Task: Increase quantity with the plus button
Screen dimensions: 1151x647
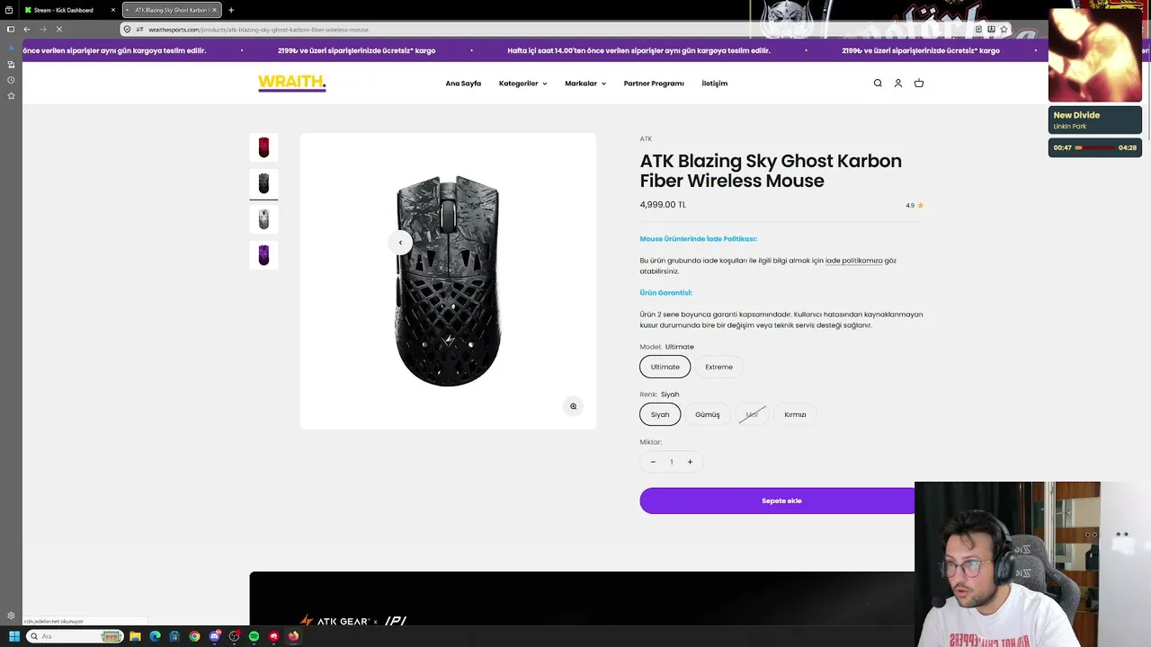Action: [x=690, y=462]
